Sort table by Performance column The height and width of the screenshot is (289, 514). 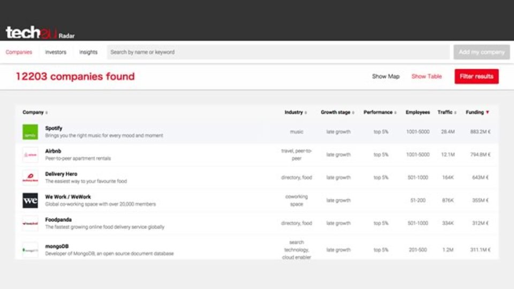380,112
